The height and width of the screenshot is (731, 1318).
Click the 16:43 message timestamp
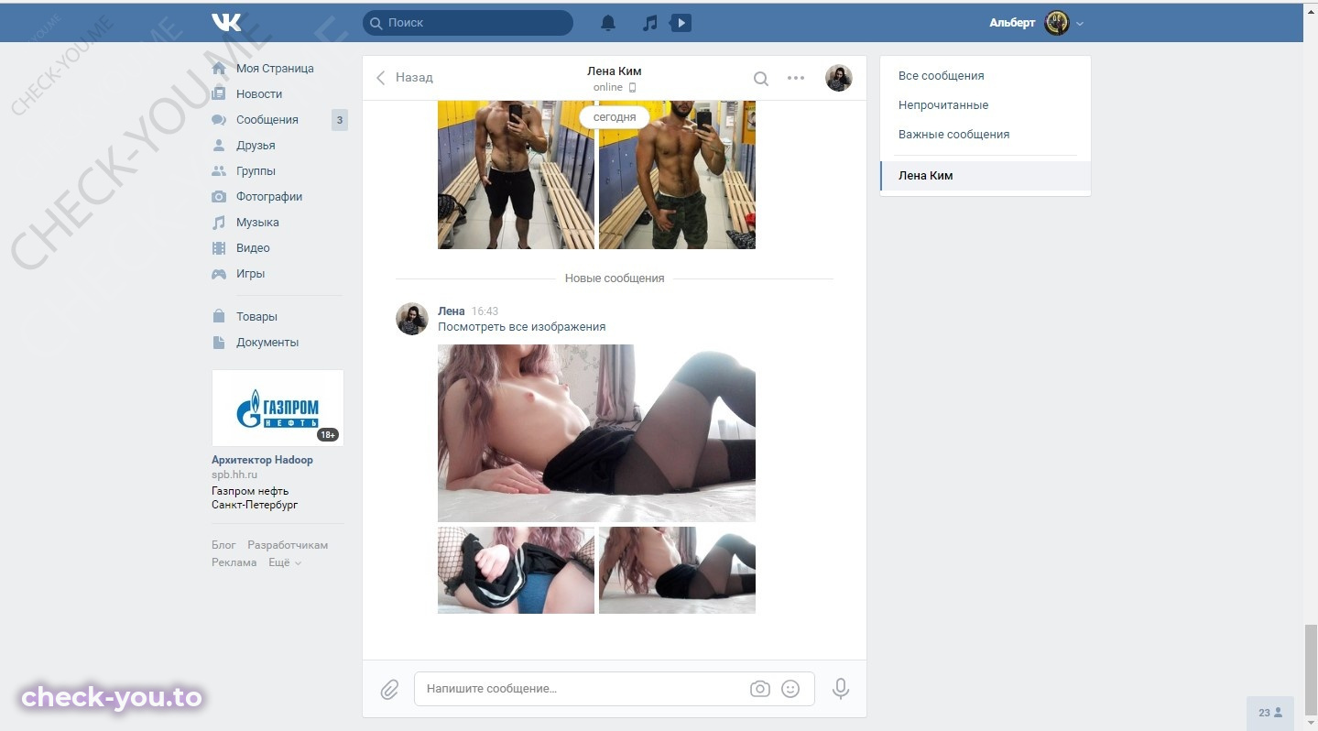point(485,311)
